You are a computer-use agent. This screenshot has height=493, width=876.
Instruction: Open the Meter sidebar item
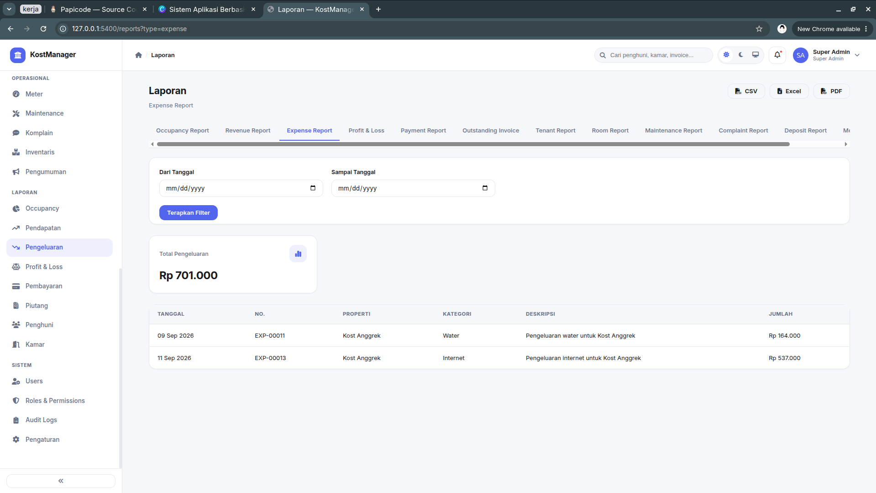point(59,94)
